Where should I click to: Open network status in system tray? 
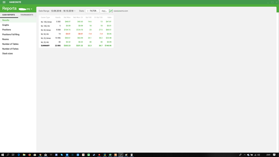(255, 155)
